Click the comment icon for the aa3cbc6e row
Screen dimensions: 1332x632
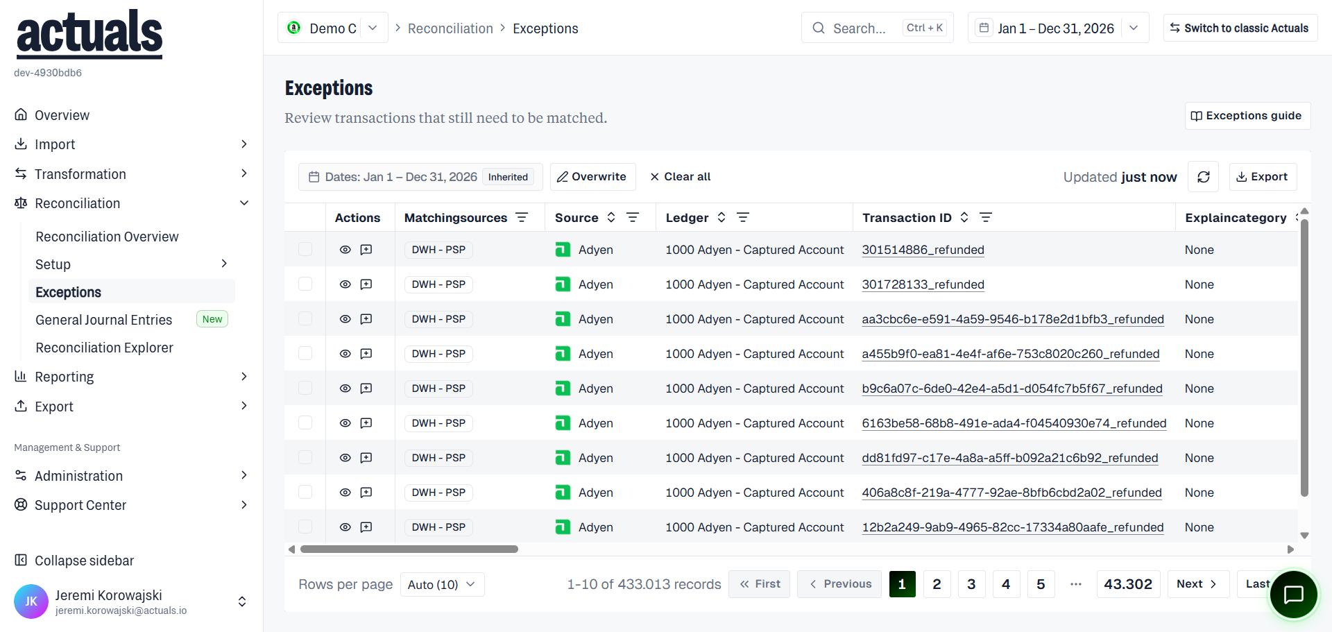[366, 319]
